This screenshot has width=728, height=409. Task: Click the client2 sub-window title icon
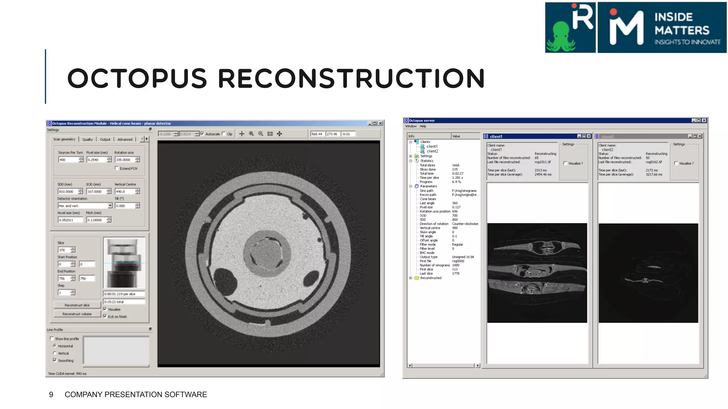click(x=597, y=136)
